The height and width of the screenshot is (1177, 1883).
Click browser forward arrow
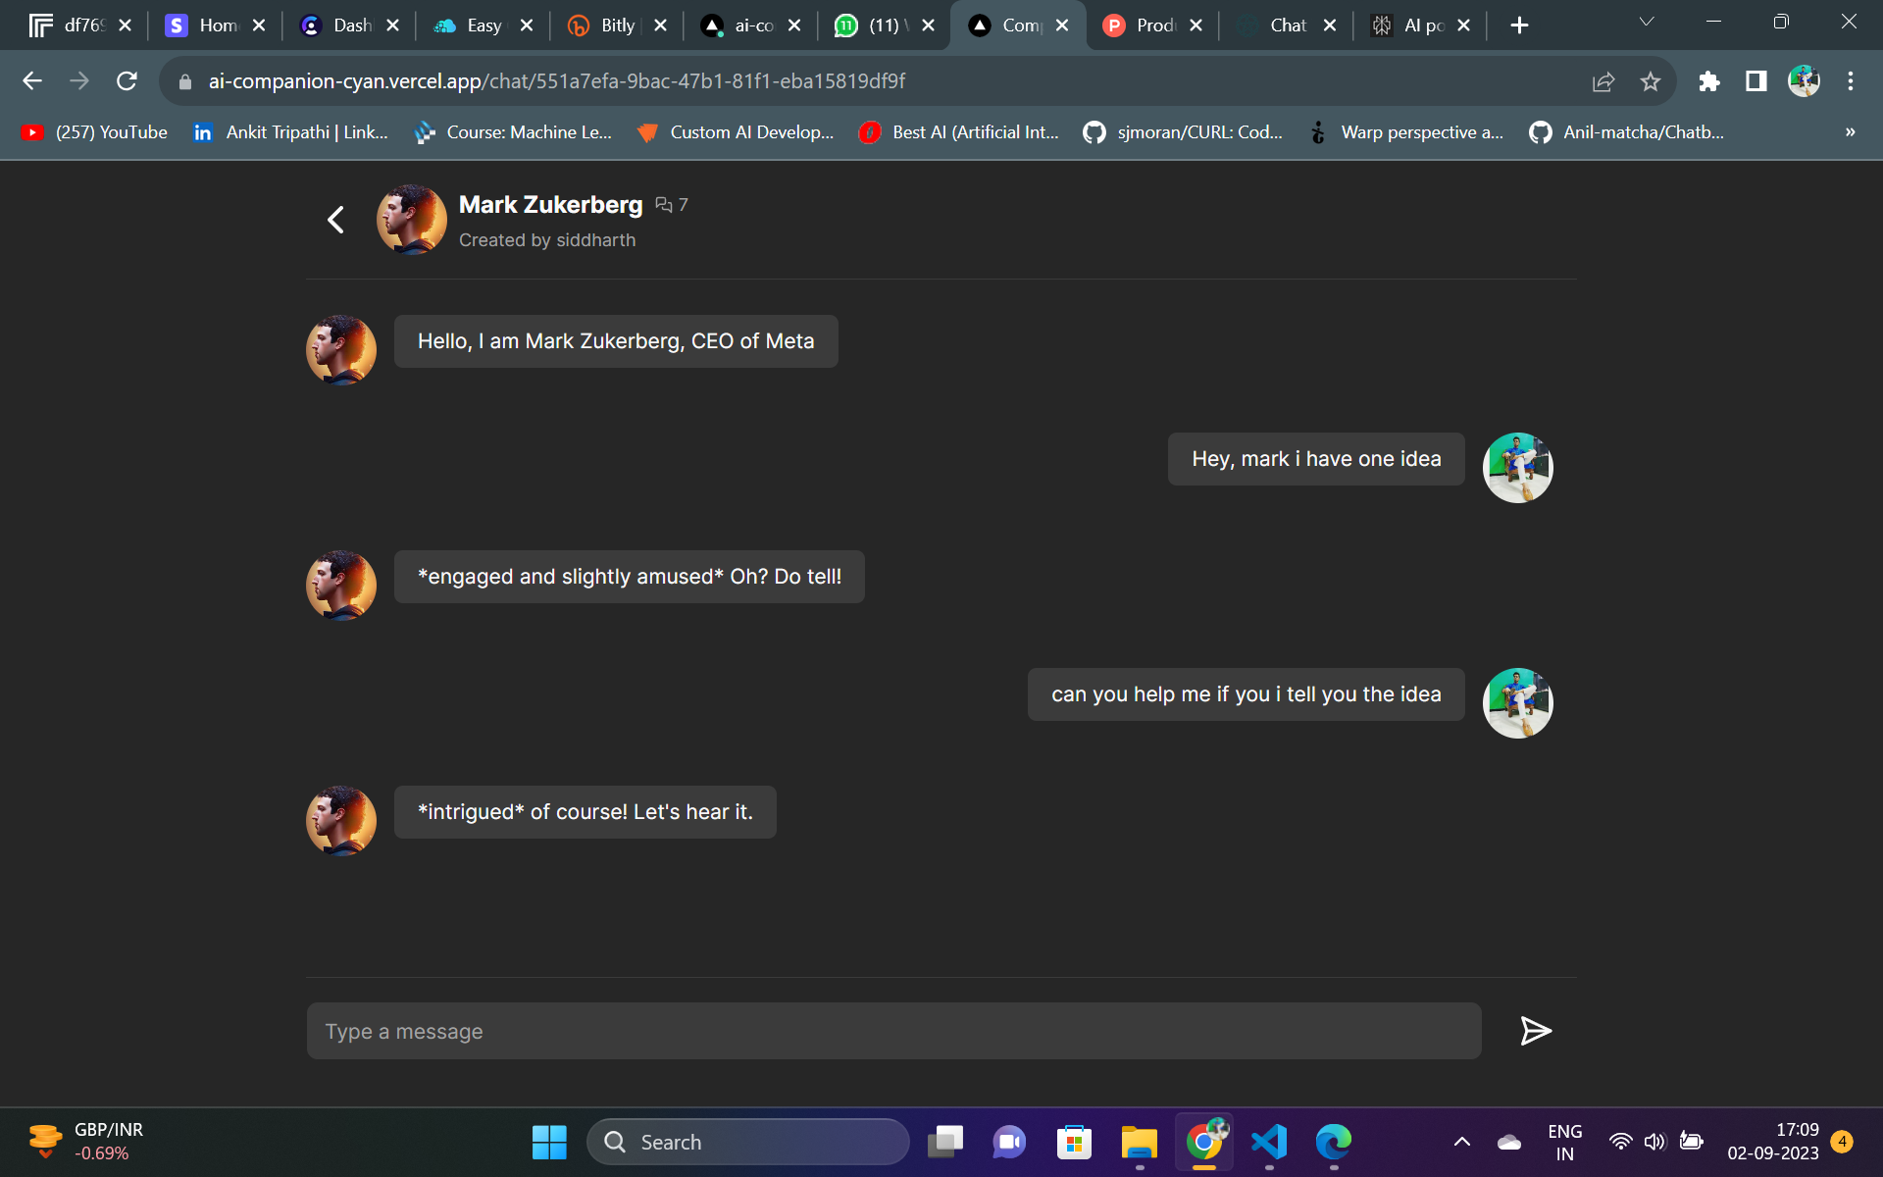coord(79,81)
